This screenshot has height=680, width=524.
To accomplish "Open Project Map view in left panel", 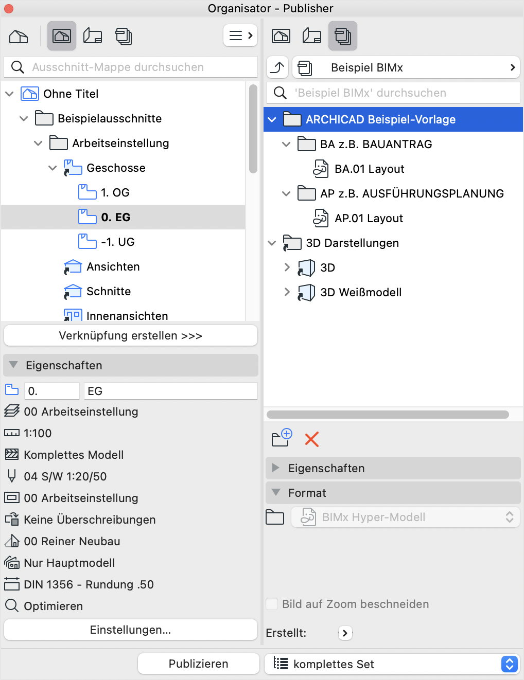I will [x=19, y=36].
